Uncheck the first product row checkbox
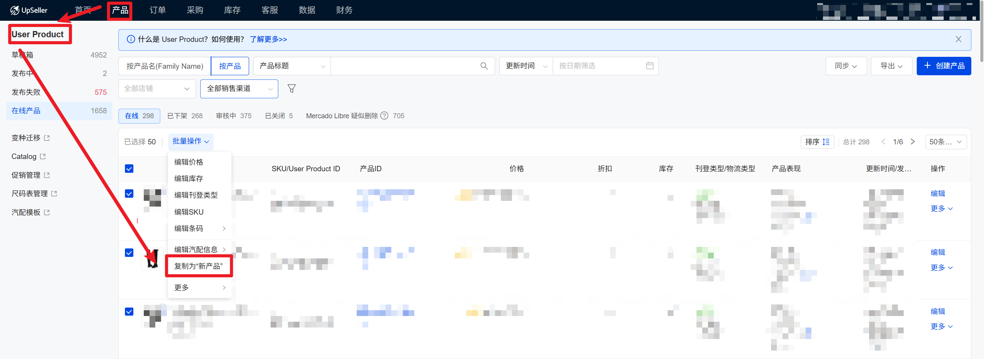The width and height of the screenshot is (984, 359). pyautogui.click(x=129, y=194)
